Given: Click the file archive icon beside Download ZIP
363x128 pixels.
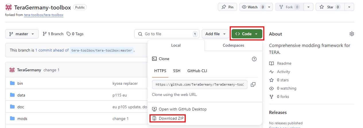Looking at the screenshot, I should pyautogui.click(x=154, y=118).
